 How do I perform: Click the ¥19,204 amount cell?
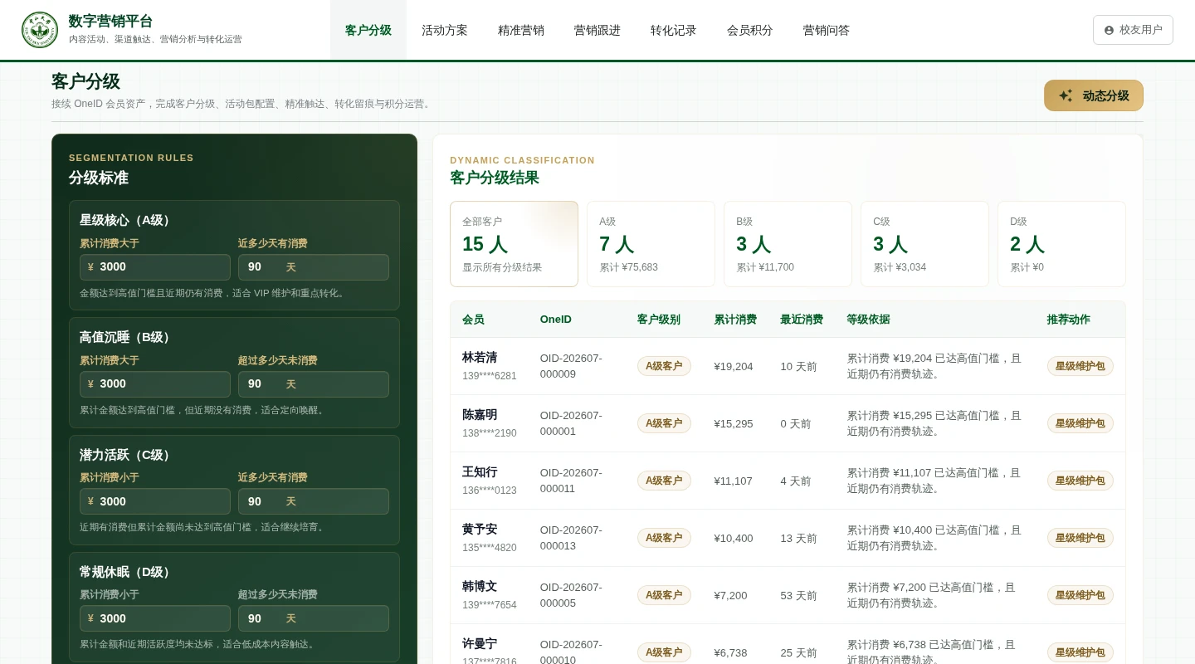[x=734, y=366]
